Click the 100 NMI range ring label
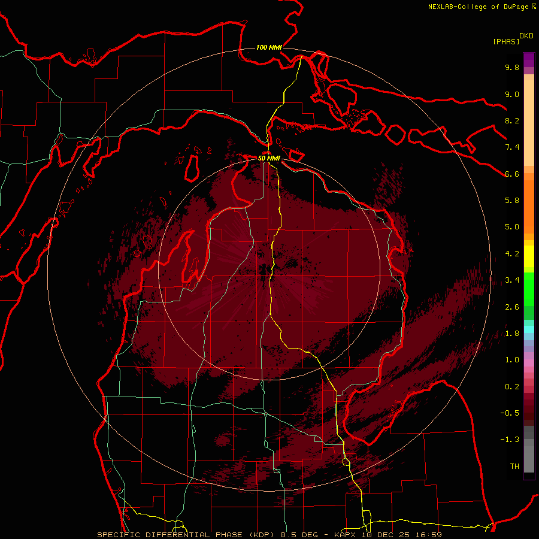This screenshot has width=539, height=539. pyautogui.click(x=269, y=47)
